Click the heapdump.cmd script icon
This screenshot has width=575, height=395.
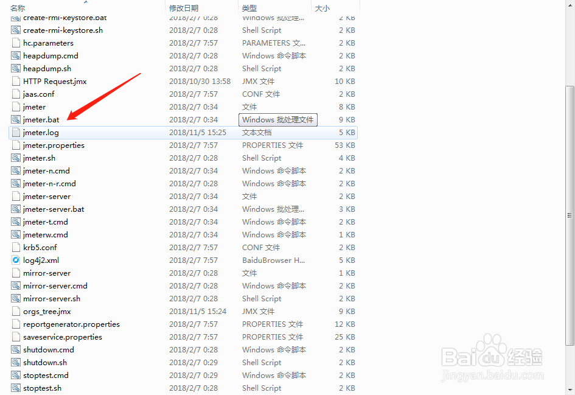click(x=16, y=56)
